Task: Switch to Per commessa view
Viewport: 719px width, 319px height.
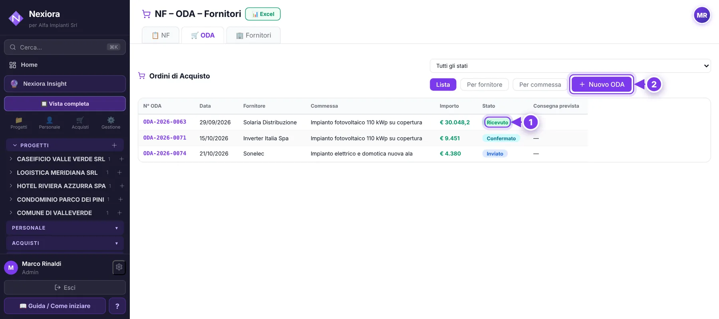Action: tap(540, 85)
